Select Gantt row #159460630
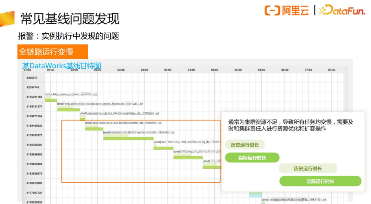The height and width of the screenshot is (204, 371). click(x=34, y=126)
